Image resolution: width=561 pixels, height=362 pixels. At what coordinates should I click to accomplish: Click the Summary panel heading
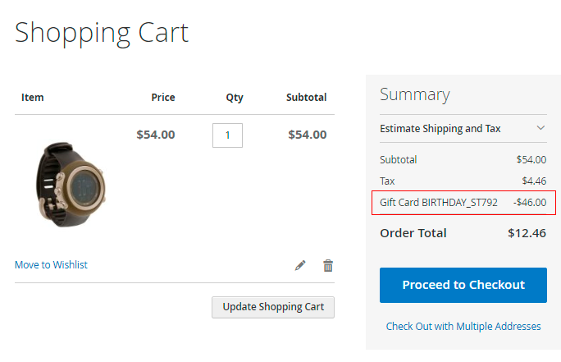pyautogui.click(x=415, y=94)
